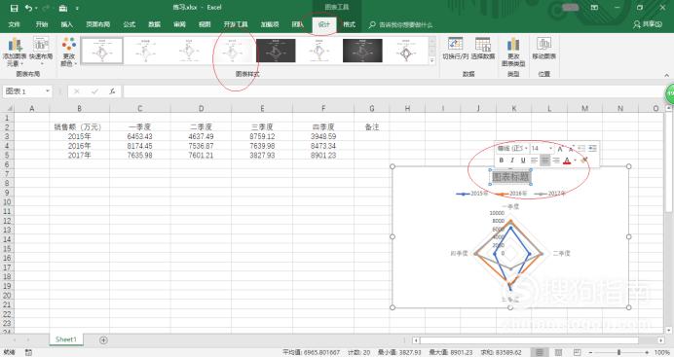Click the Ribbon Display Options icon

[x=594, y=8]
